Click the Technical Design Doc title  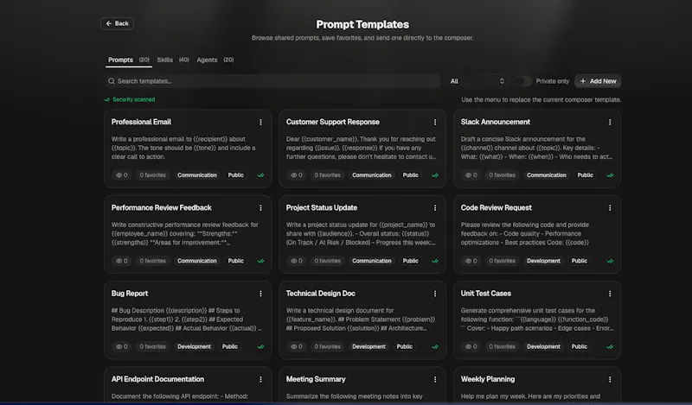320,294
